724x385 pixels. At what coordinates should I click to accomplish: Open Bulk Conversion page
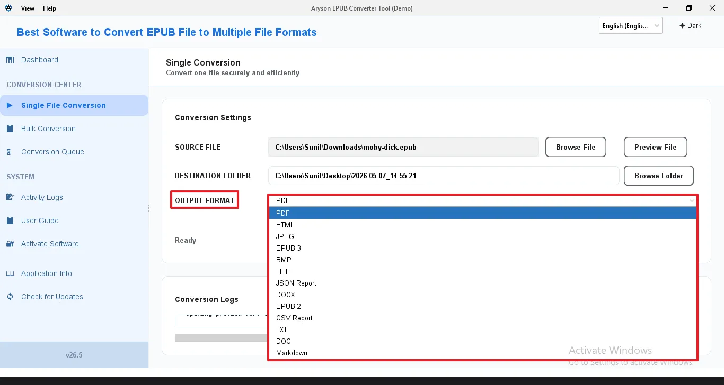click(74, 129)
